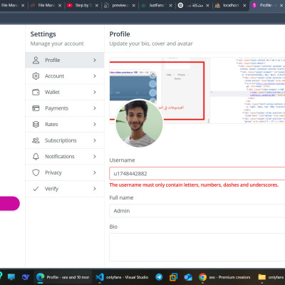The image size is (285, 285).
Task: Expand the Notifications row chevron
Action: click(95, 157)
